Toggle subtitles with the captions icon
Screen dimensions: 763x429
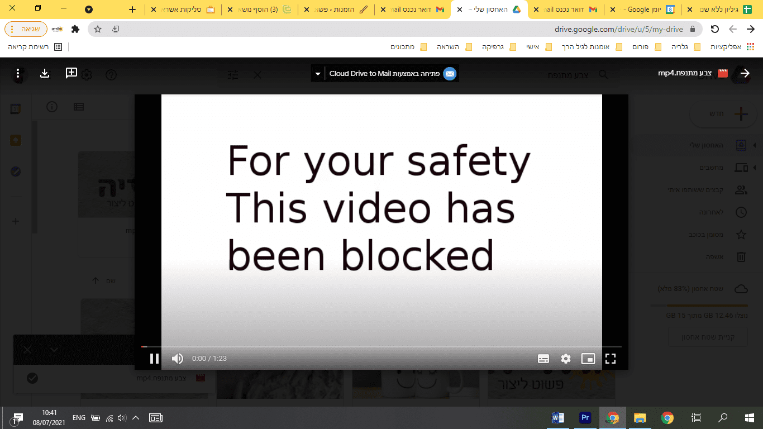(543, 359)
